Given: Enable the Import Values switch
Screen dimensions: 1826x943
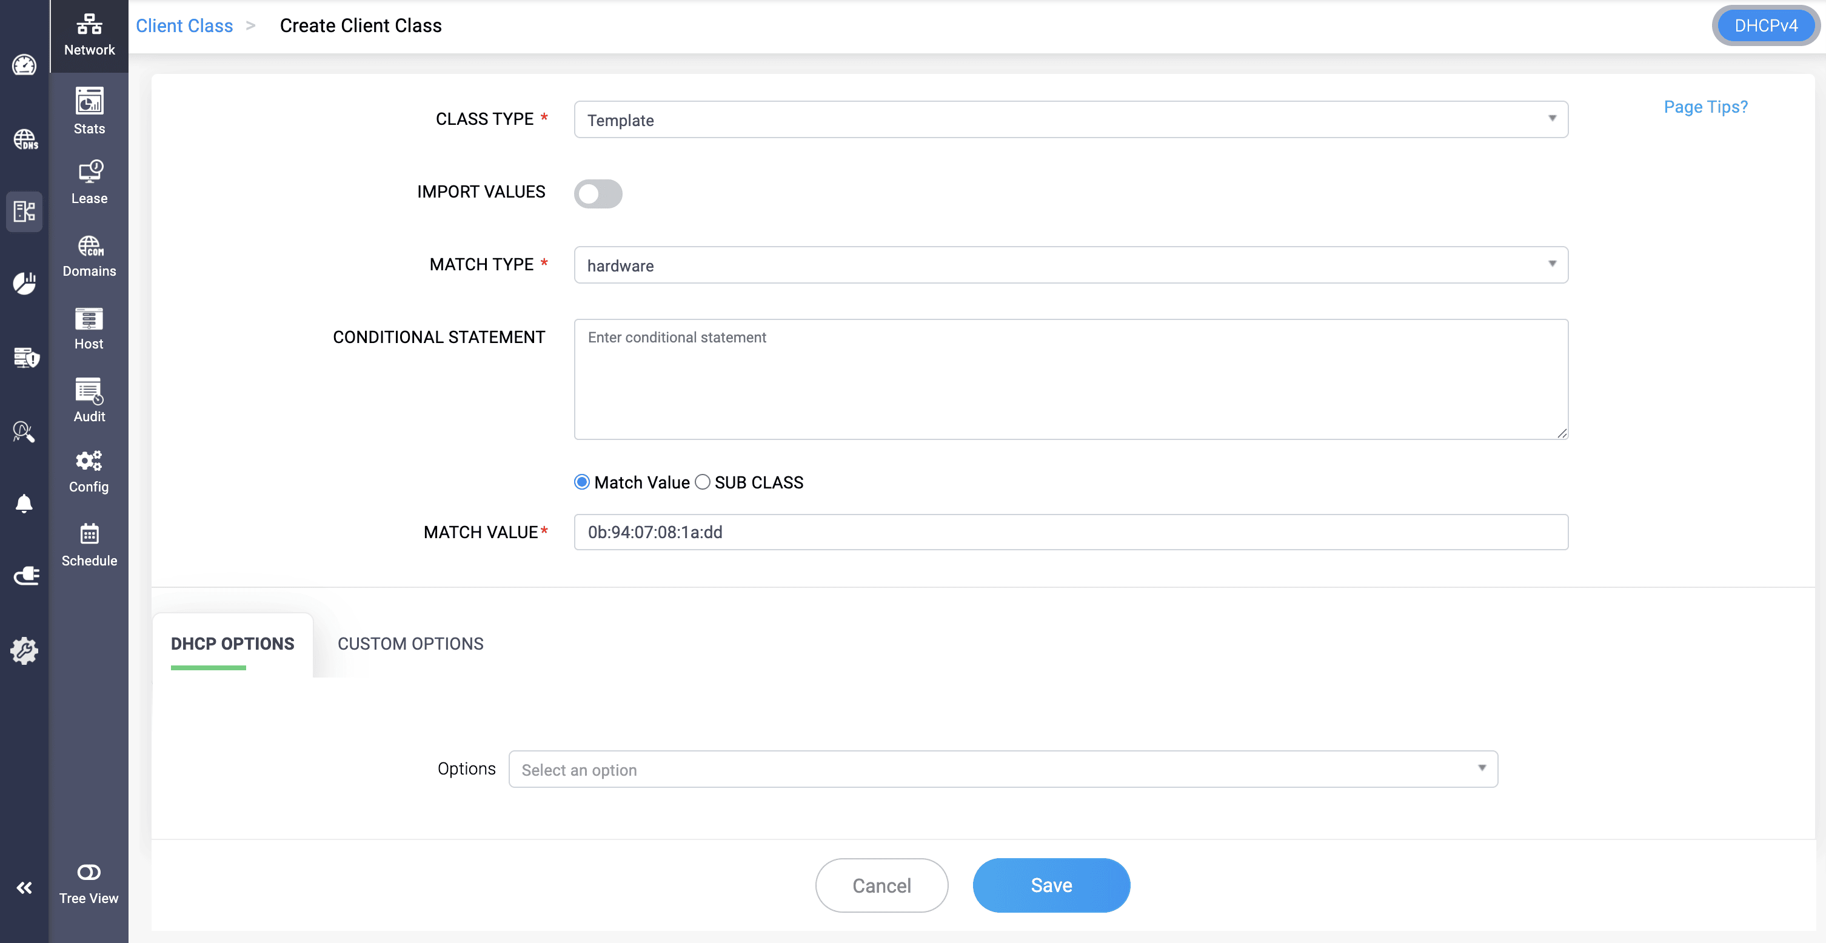Looking at the screenshot, I should click(598, 193).
